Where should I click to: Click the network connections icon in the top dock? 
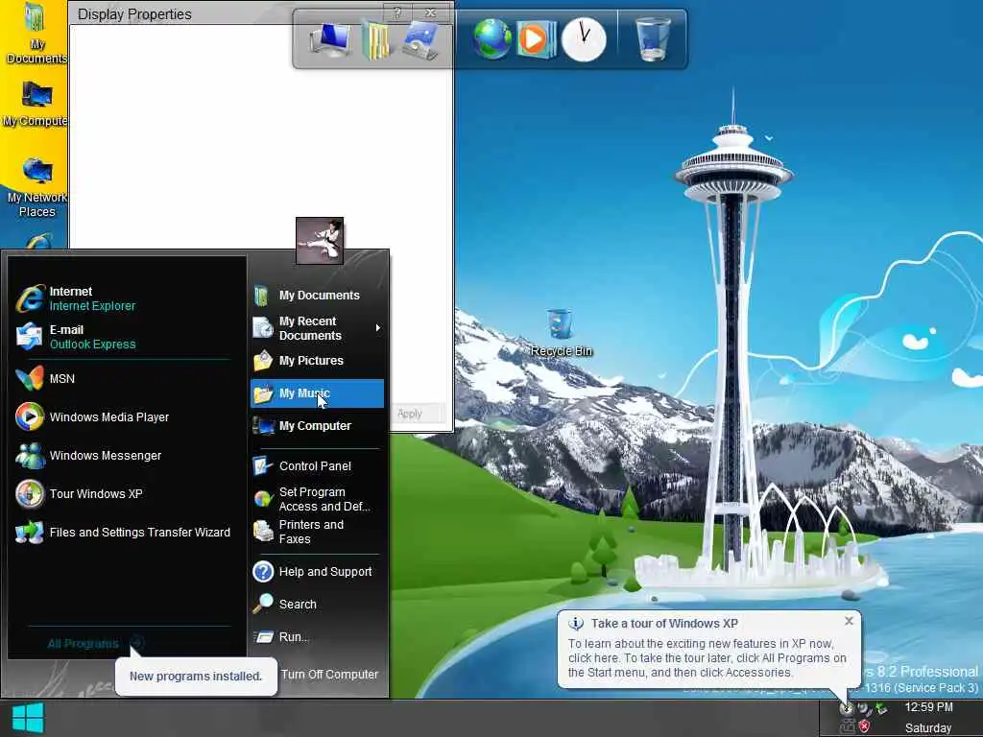pyautogui.click(x=420, y=40)
